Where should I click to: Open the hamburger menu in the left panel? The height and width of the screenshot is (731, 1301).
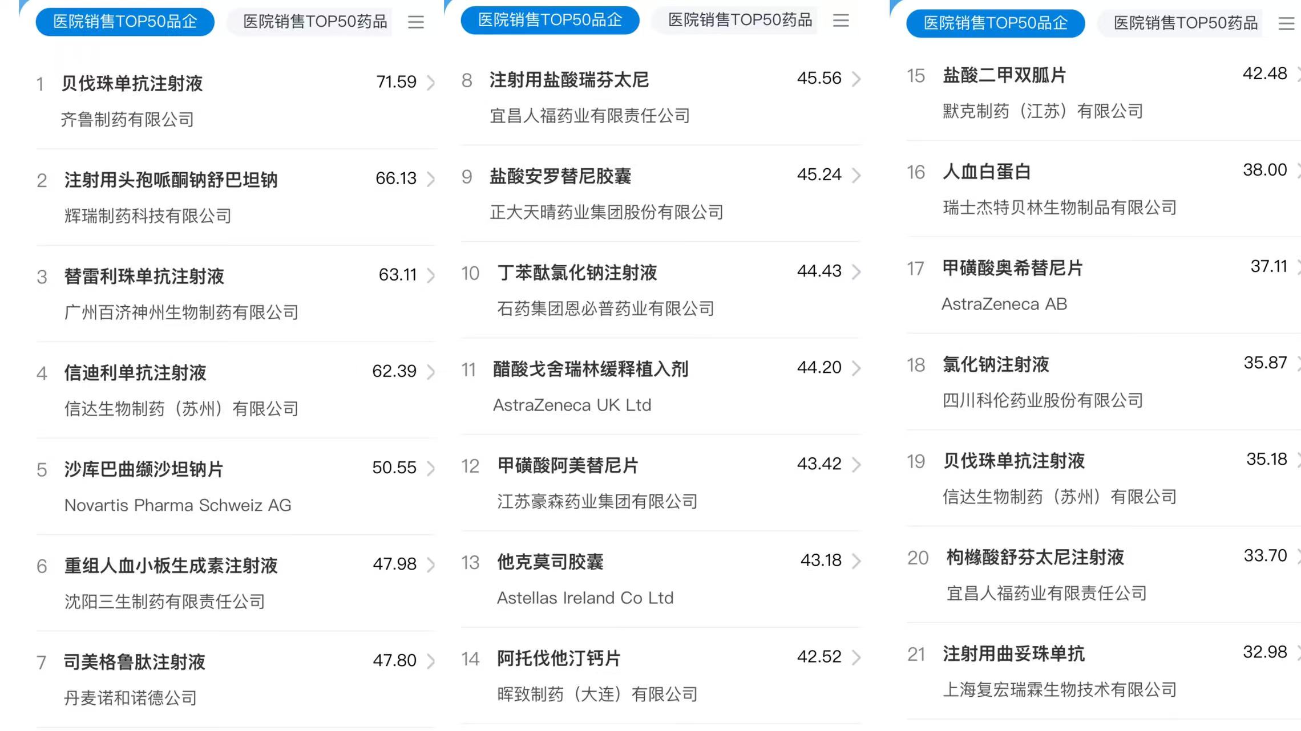pyautogui.click(x=416, y=22)
